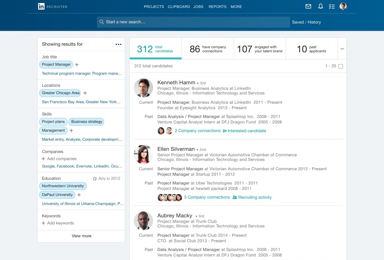Open Saved / History link

[x=306, y=22]
